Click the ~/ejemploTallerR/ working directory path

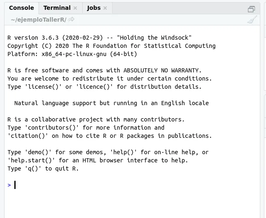click(x=39, y=20)
